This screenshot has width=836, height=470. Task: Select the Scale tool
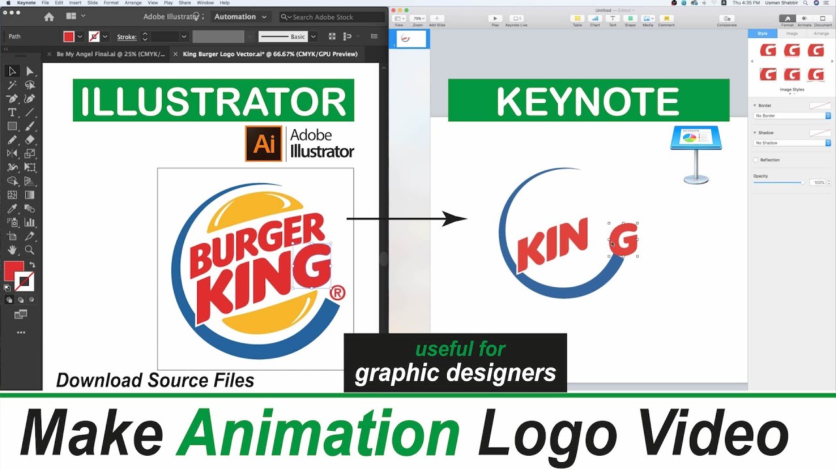(x=29, y=153)
